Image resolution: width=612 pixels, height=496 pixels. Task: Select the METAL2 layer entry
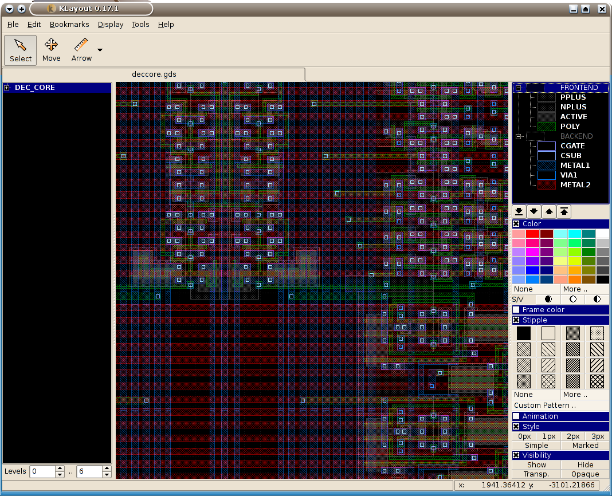[x=575, y=185]
